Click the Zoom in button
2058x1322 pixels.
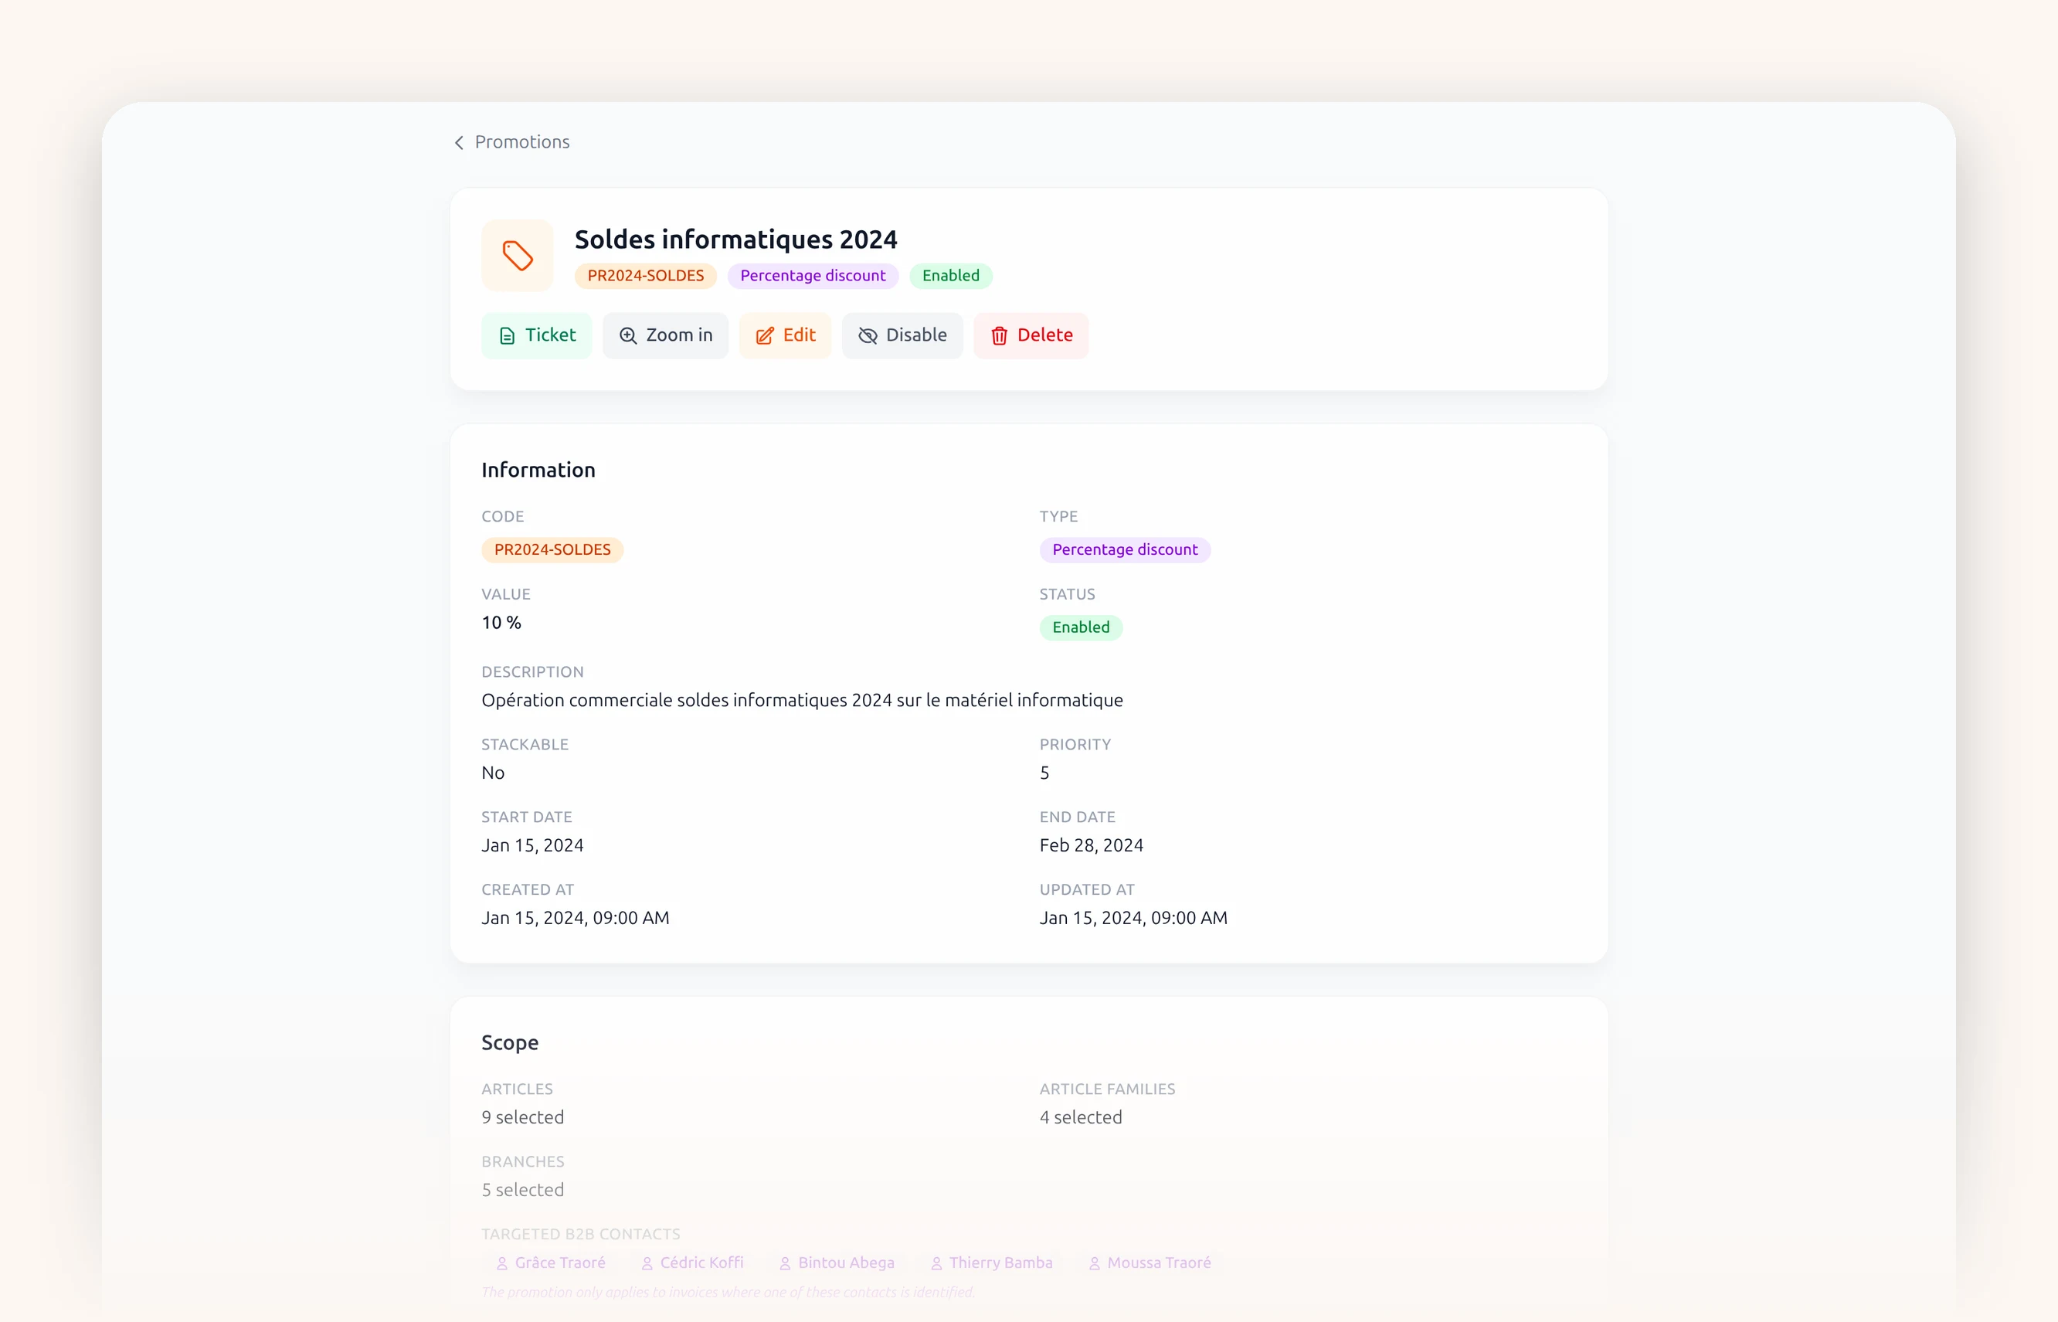click(665, 335)
